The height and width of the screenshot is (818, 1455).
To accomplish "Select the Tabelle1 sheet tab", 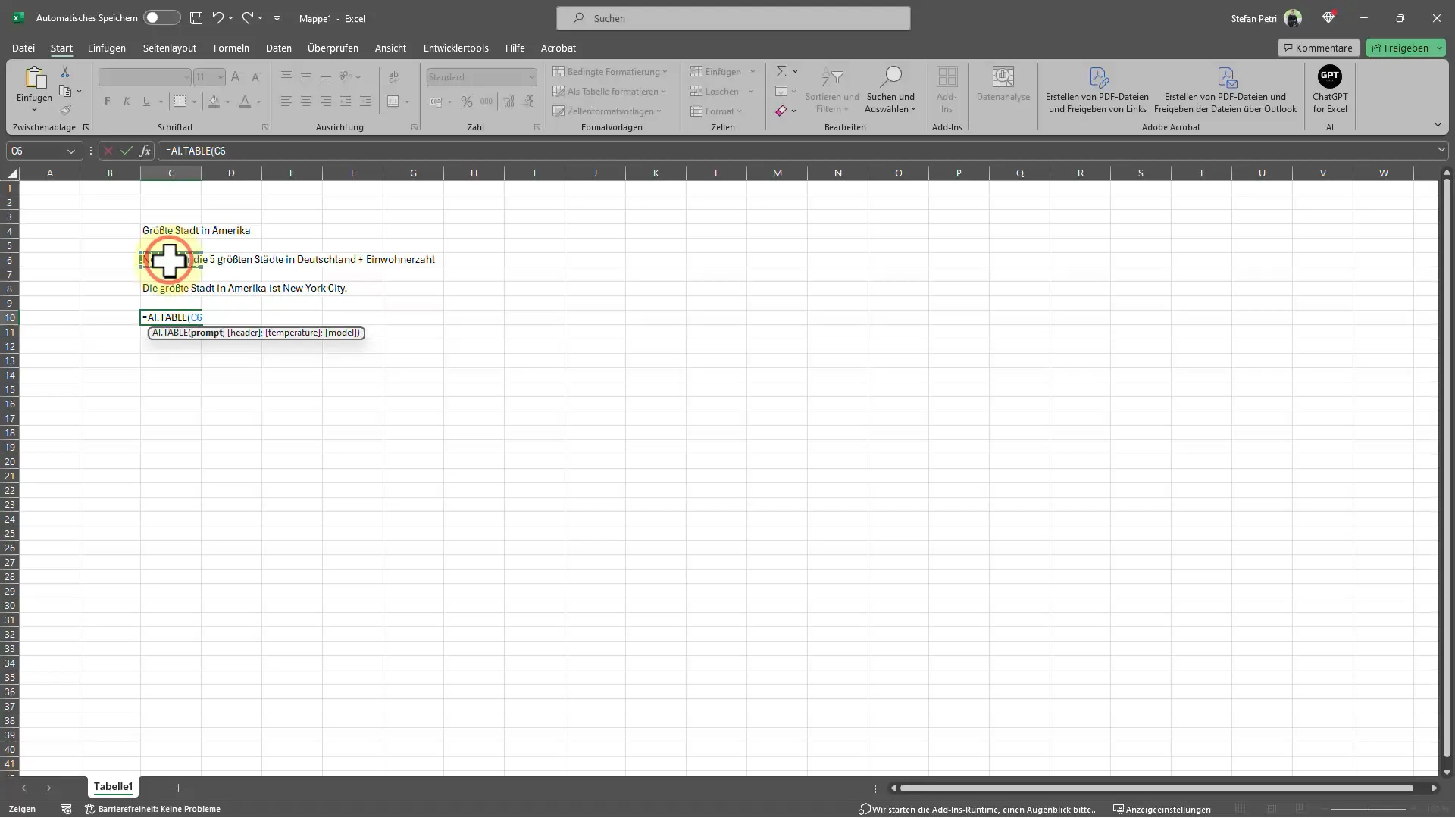I will click(113, 787).
